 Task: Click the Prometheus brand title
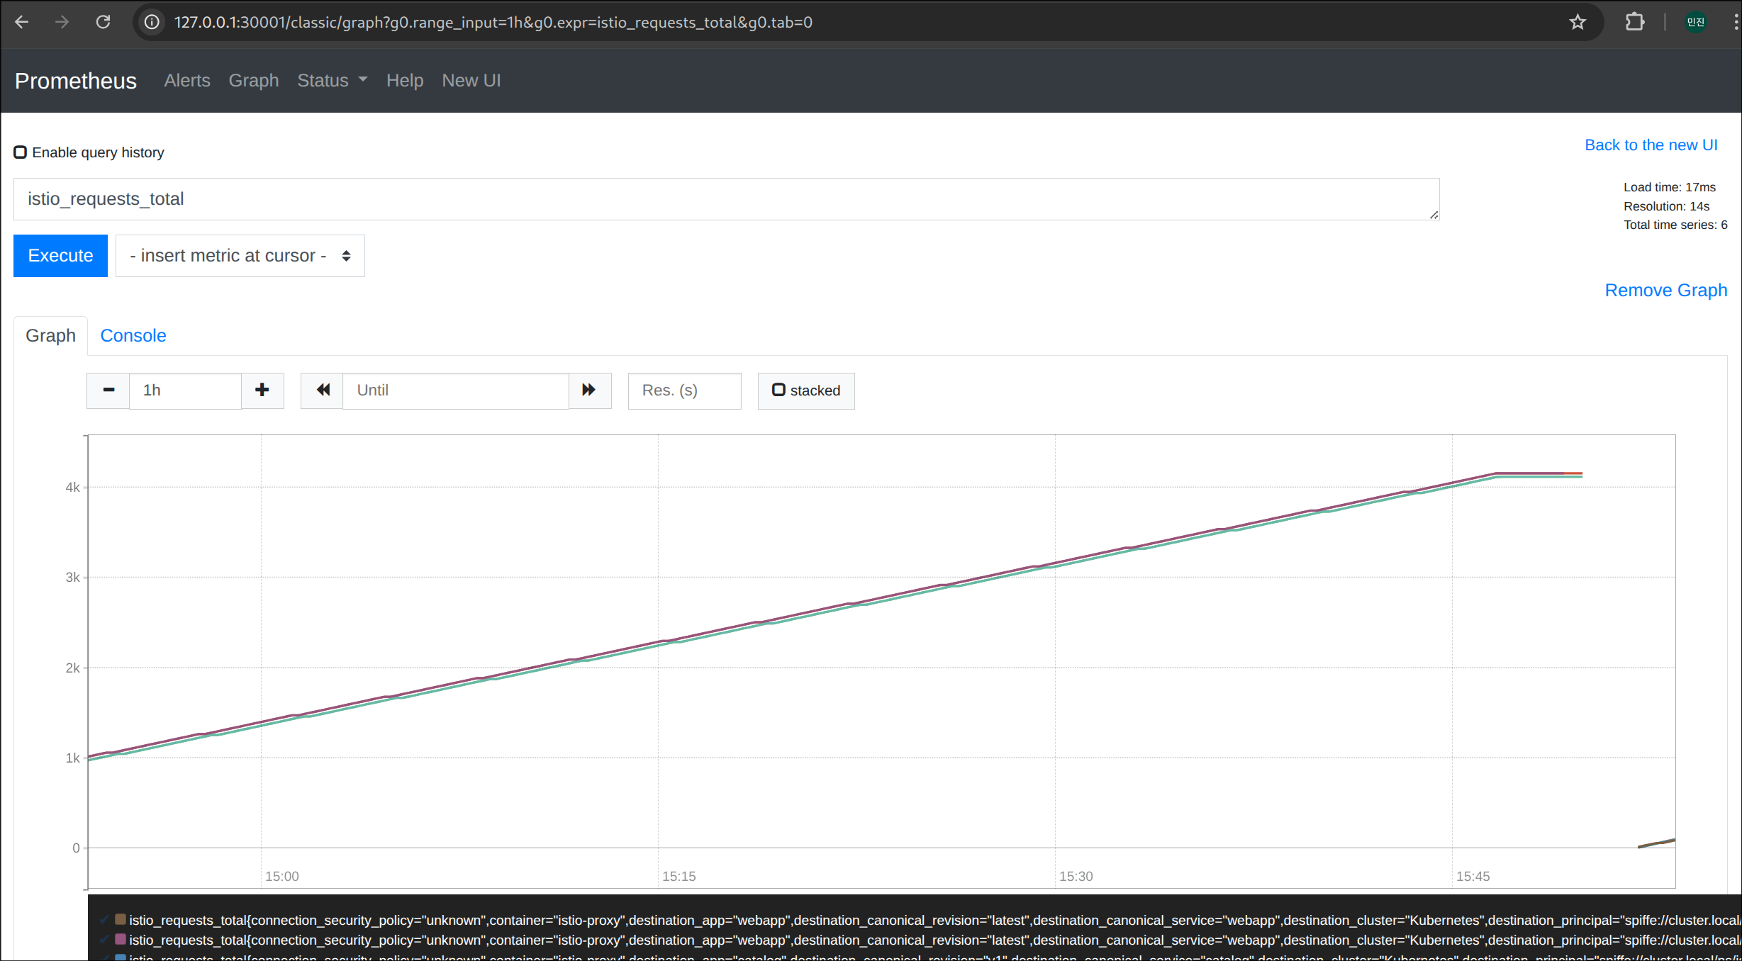tap(76, 81)
